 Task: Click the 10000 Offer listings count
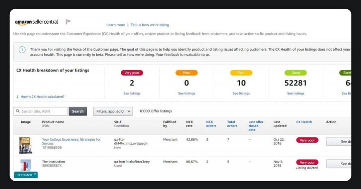(x=156, y=111)
